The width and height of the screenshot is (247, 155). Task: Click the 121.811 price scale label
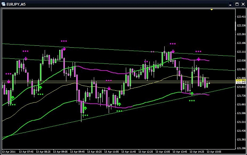[x=241, y=87]
